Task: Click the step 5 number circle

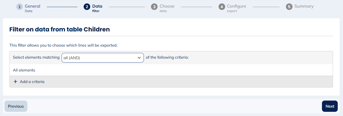Action: (x=289, y=7)
